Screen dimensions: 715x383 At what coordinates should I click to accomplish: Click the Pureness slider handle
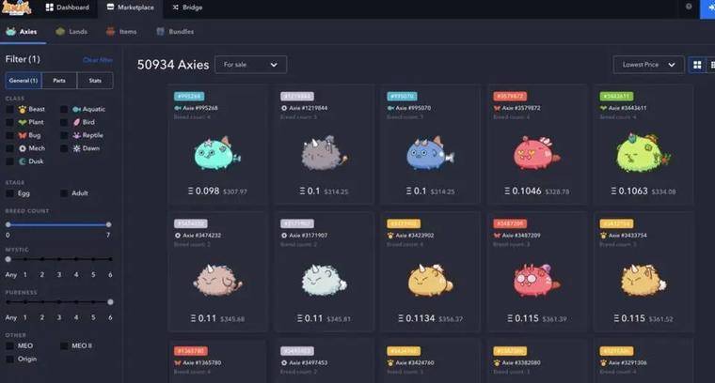pos(110,302)
